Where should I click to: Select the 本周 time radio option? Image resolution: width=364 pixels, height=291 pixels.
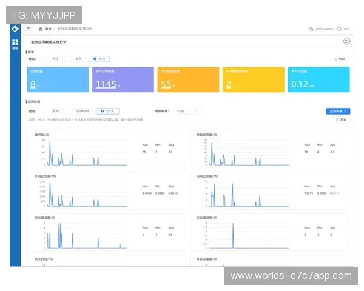[x=75, y=59]
